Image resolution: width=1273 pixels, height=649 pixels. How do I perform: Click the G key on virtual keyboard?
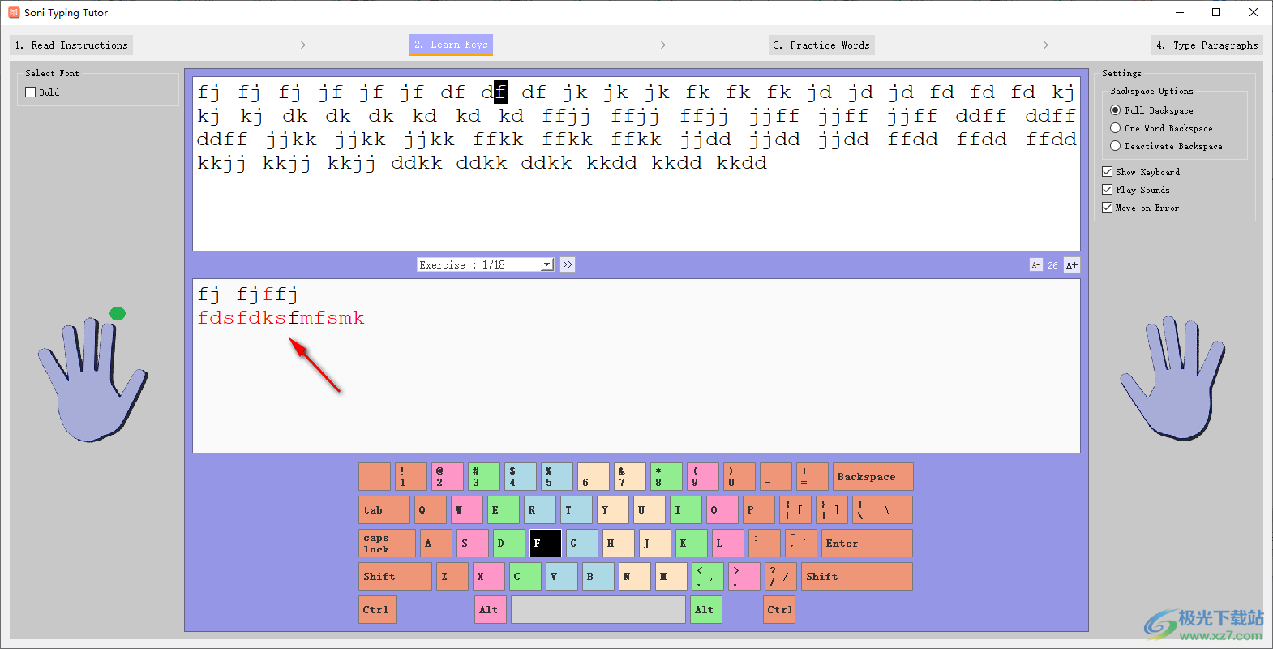(582, 544)
